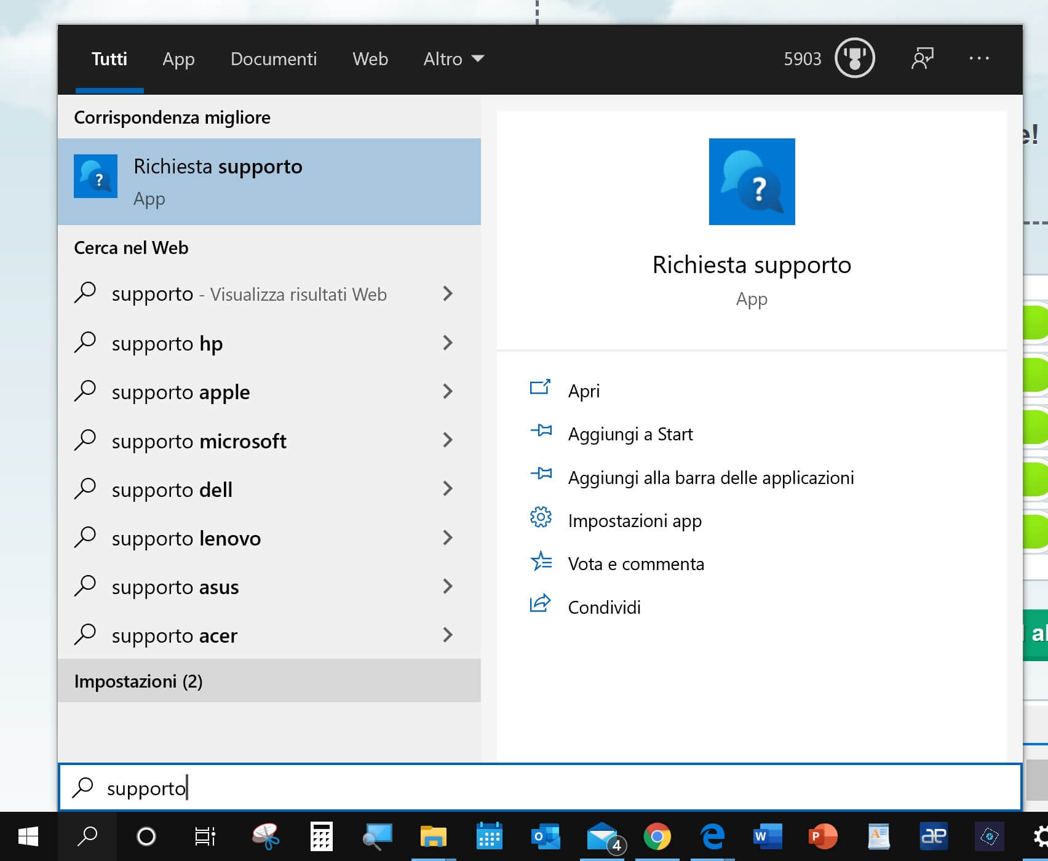Switch to the Documenti tab
1048x861 pixels.
pyautogui.click(x=274, y=59)
